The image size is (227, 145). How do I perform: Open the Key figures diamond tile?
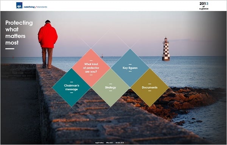(x=130, y=68)
